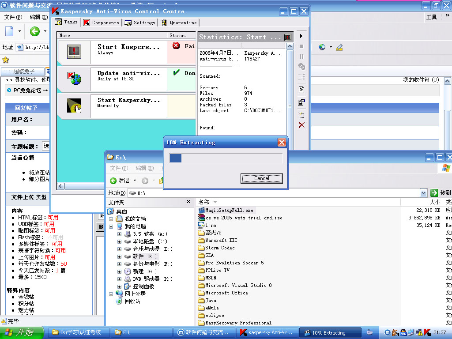
Task: Expand 备份与电影 (F:) tree node
Action: click(x=119, y=264)
